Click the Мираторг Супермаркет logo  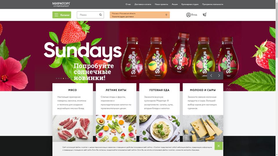click(x=61, y=4)
